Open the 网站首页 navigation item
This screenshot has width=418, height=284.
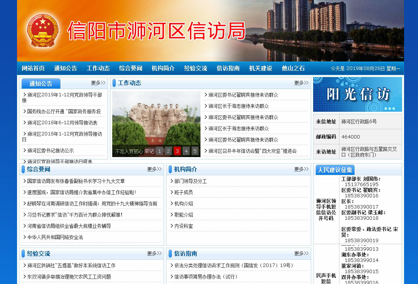[33, 68]
